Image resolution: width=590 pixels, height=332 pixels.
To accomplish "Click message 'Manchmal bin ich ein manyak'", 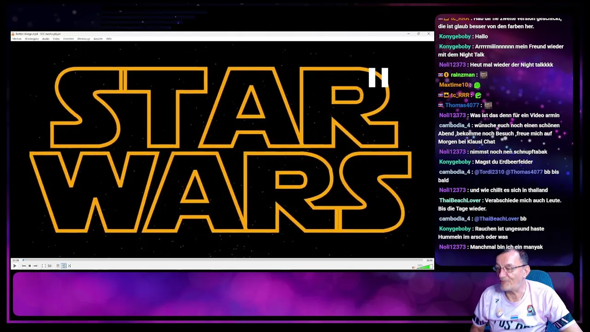I will (506, 247).
